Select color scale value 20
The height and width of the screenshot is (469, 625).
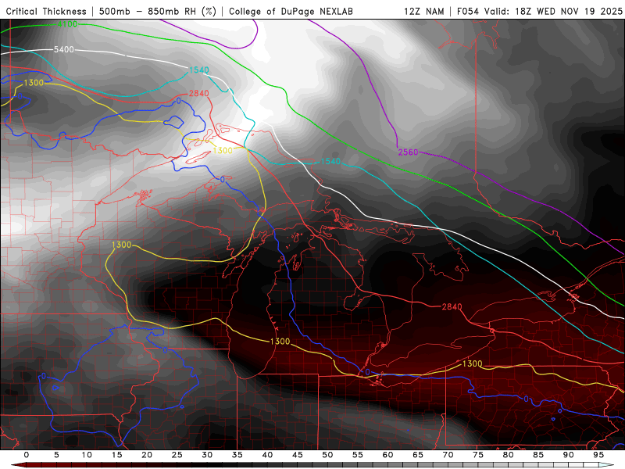pos(147,455)
